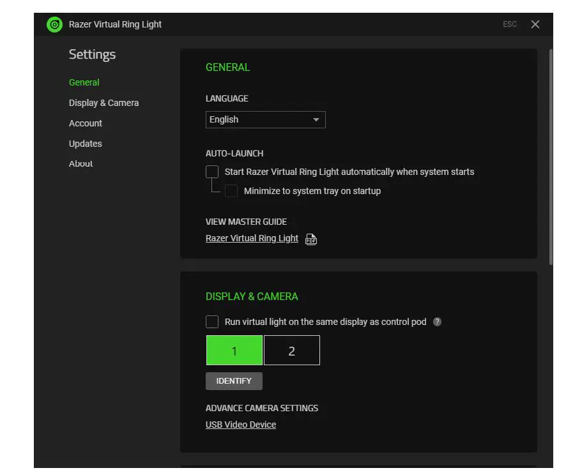Close the settings window with X
The image size is (566, 475).
pos(535,24)
